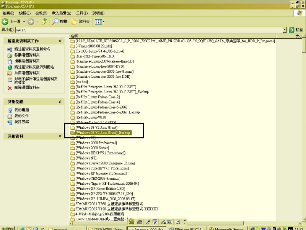Select the [Windows 98 V2 Auto Ghost]_Backup folder

tap(104, 133)
